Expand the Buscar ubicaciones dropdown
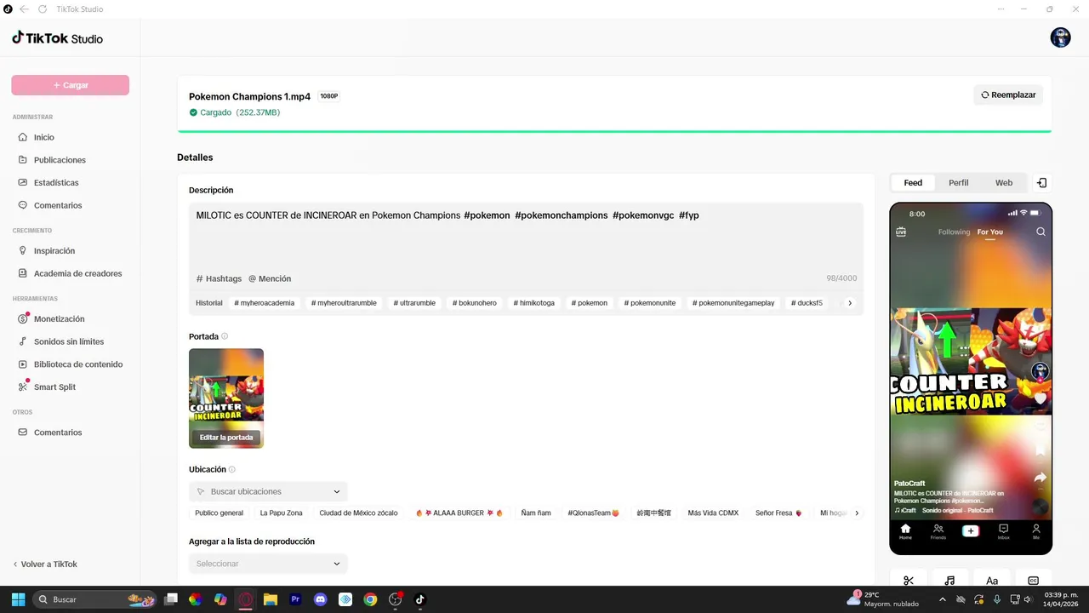1089x613 pixels. pos(268,491)
